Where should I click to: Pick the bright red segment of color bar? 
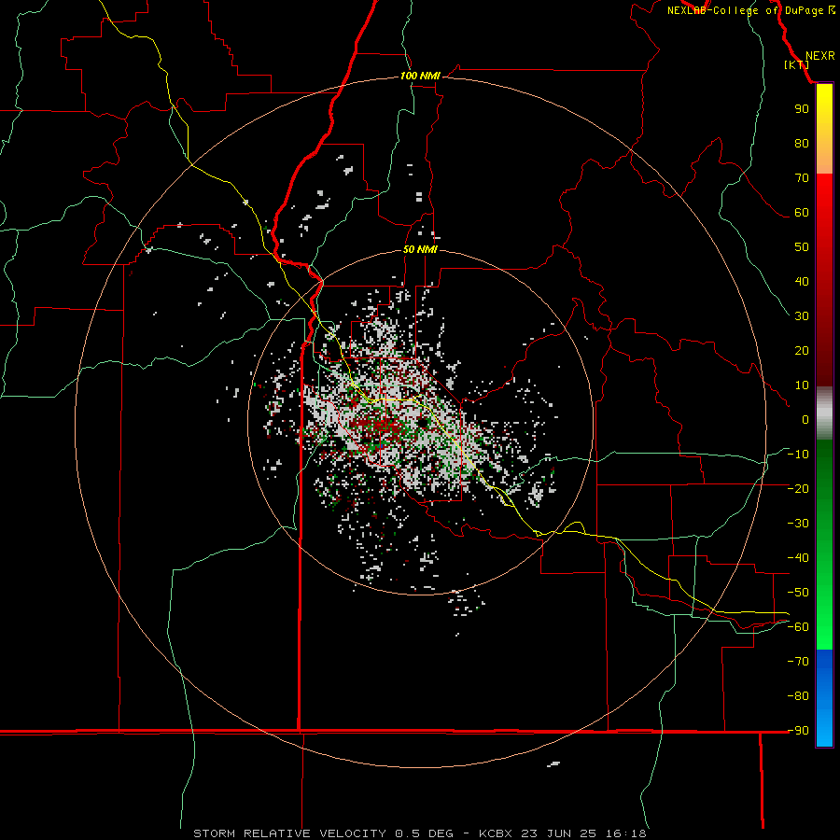824,280
